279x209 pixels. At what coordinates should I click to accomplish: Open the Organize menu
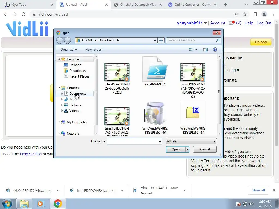point(68,50)
